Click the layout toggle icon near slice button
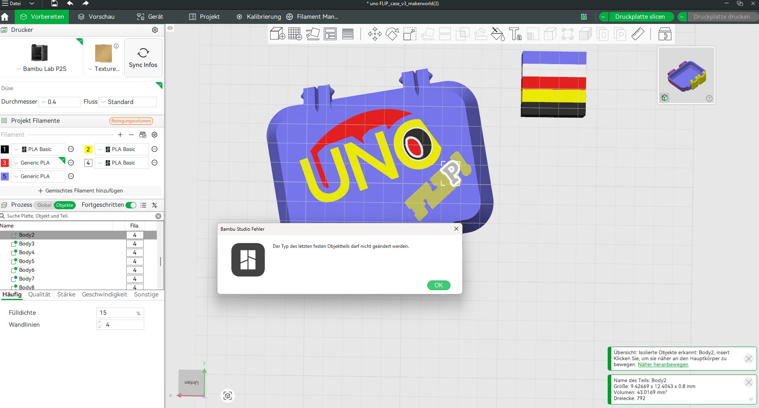The image size is (759, 408). pos(584,17)
